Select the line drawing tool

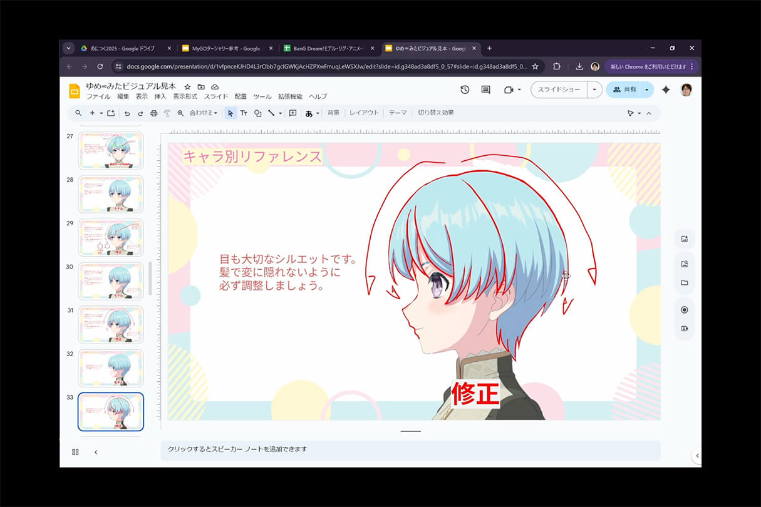pos(271,113)
